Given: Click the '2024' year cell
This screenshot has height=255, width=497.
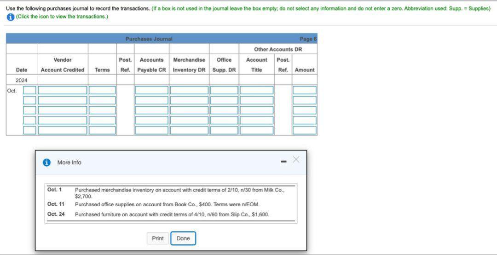Looking at the screenshot, I should tap(22, 80).
